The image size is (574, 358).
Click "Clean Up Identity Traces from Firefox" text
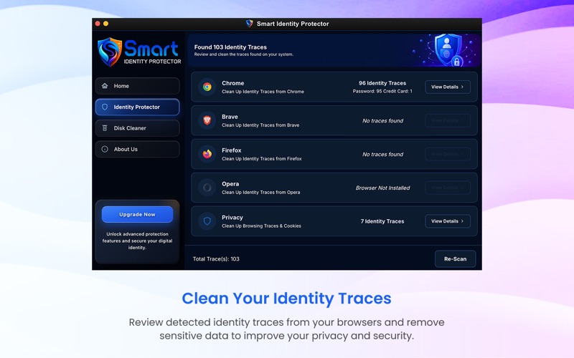coord(262,159)
